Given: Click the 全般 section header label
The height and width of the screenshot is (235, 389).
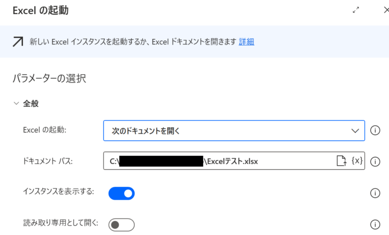Looking at the screenshot, I should click(31, 104).
